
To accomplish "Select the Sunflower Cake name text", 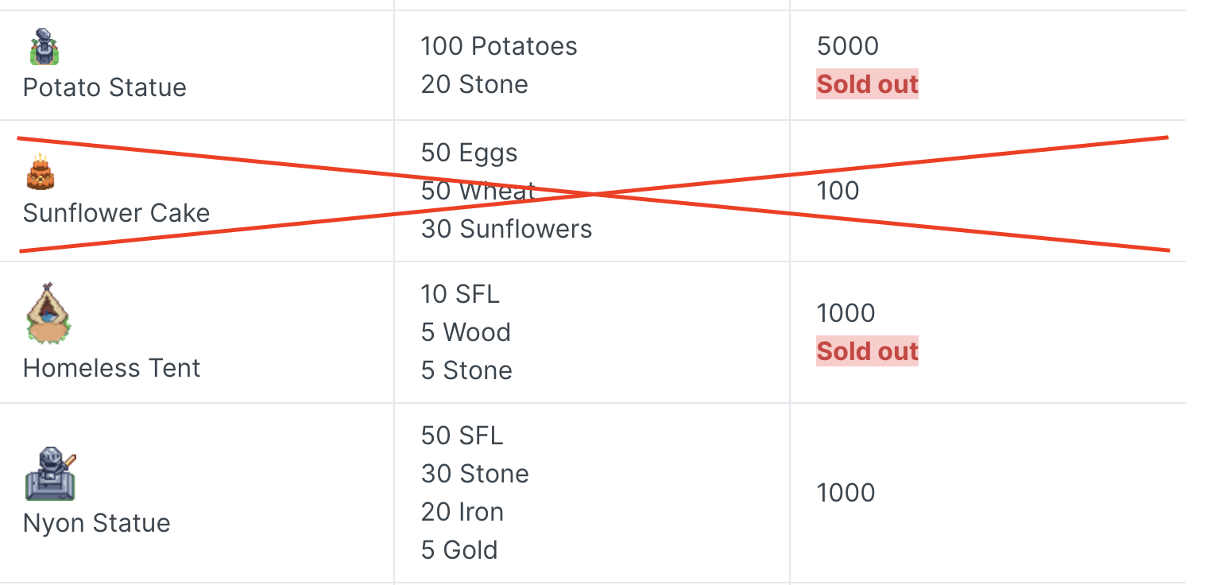I will (x=117, y=213).
